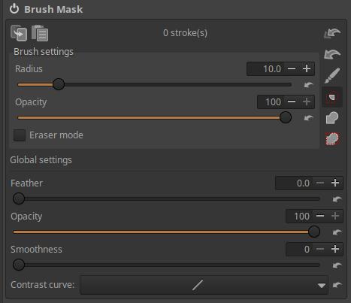Click the undo last stroke arrow icon
Viewport: 351px width, 303px height.
[x=332, y=54]
